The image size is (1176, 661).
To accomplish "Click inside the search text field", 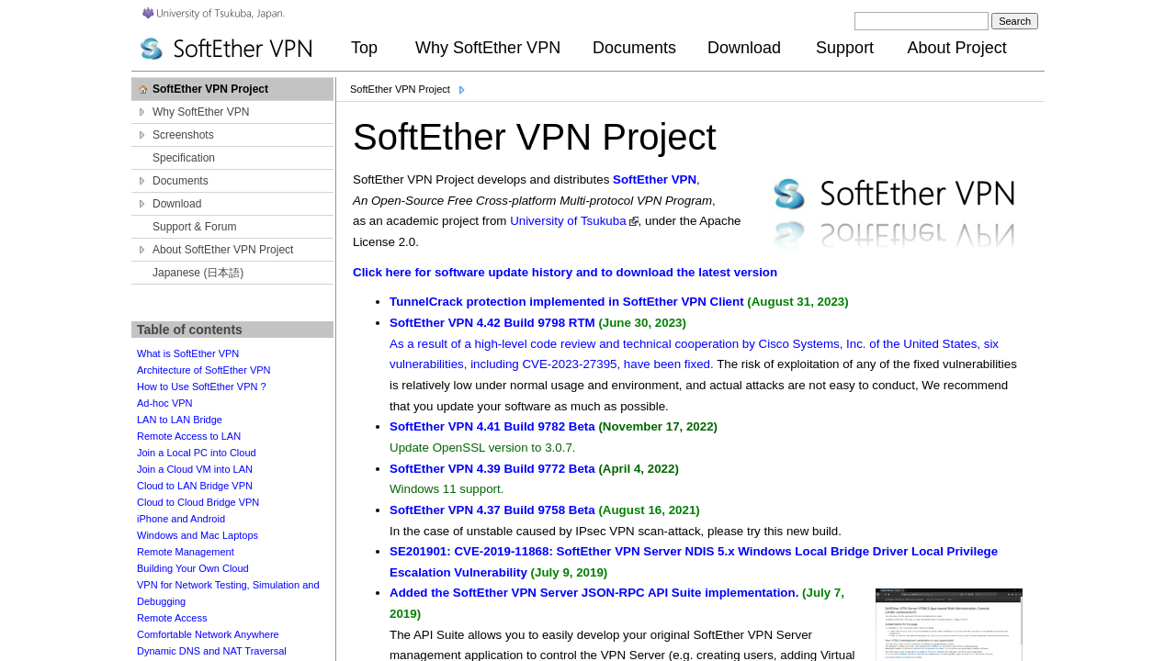I will tap(921, 21).
